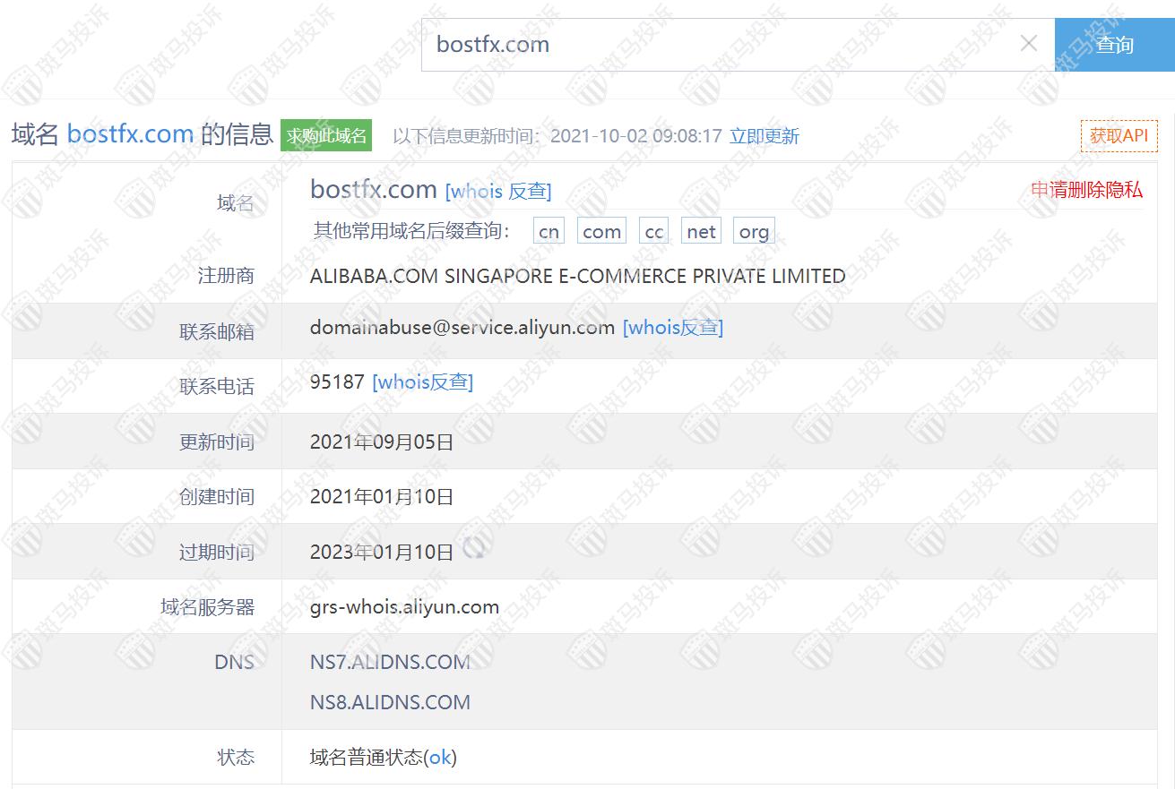Screen dimensions: 1175x789
Task: Click the NS8.ALIDNS.COM DNS entry
Action: coord(390,702)
